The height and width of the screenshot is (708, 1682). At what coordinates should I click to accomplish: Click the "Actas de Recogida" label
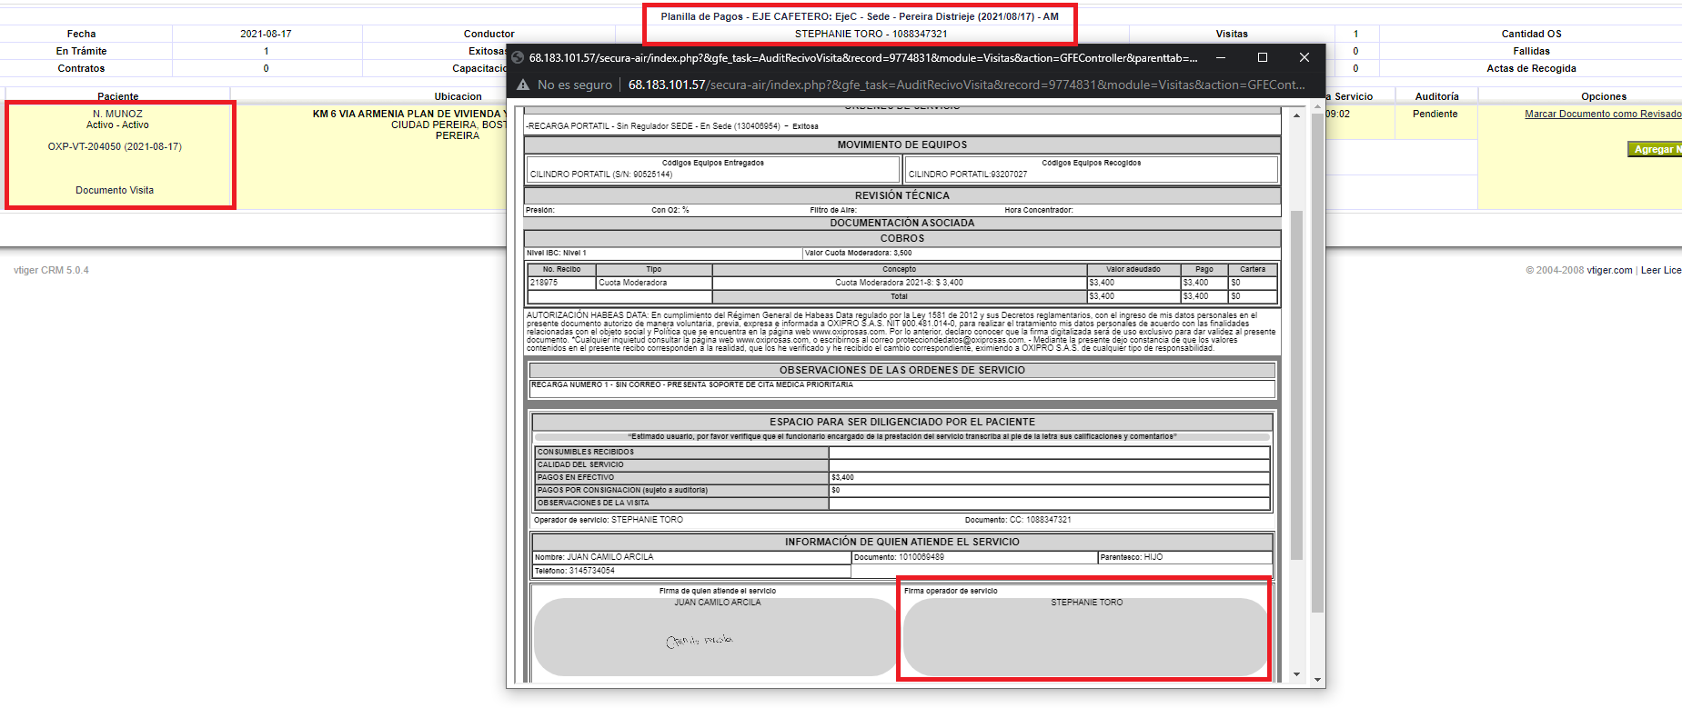pos(1532,68)
